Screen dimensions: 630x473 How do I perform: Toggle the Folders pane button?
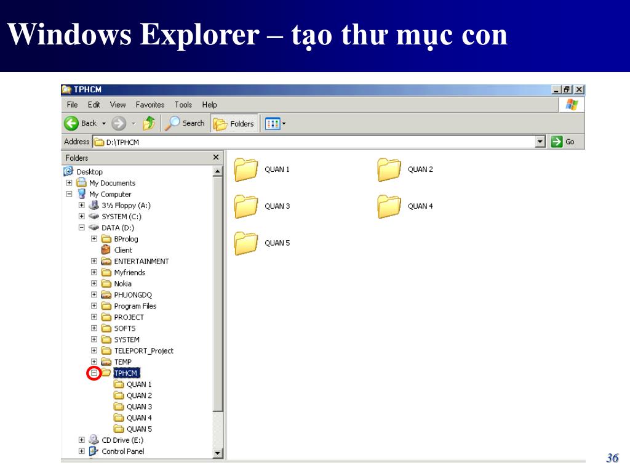(x=234, y=123)
